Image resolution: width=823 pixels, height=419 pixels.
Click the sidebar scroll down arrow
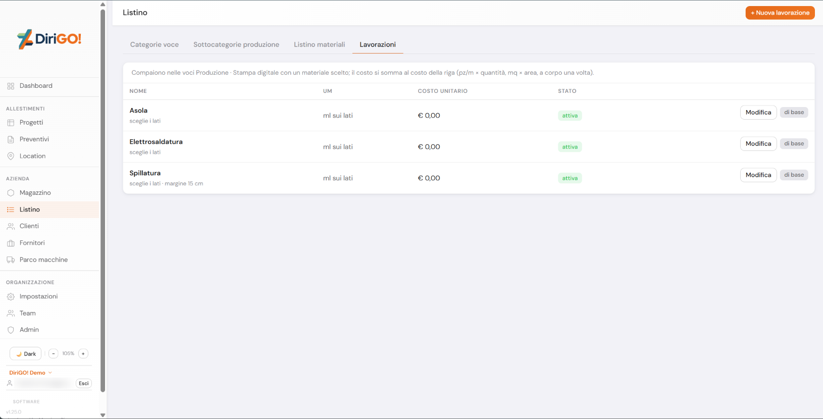tap(103, 415)
